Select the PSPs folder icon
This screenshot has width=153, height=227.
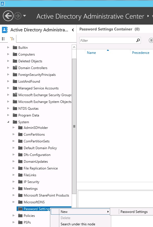(x=20, y=222)
